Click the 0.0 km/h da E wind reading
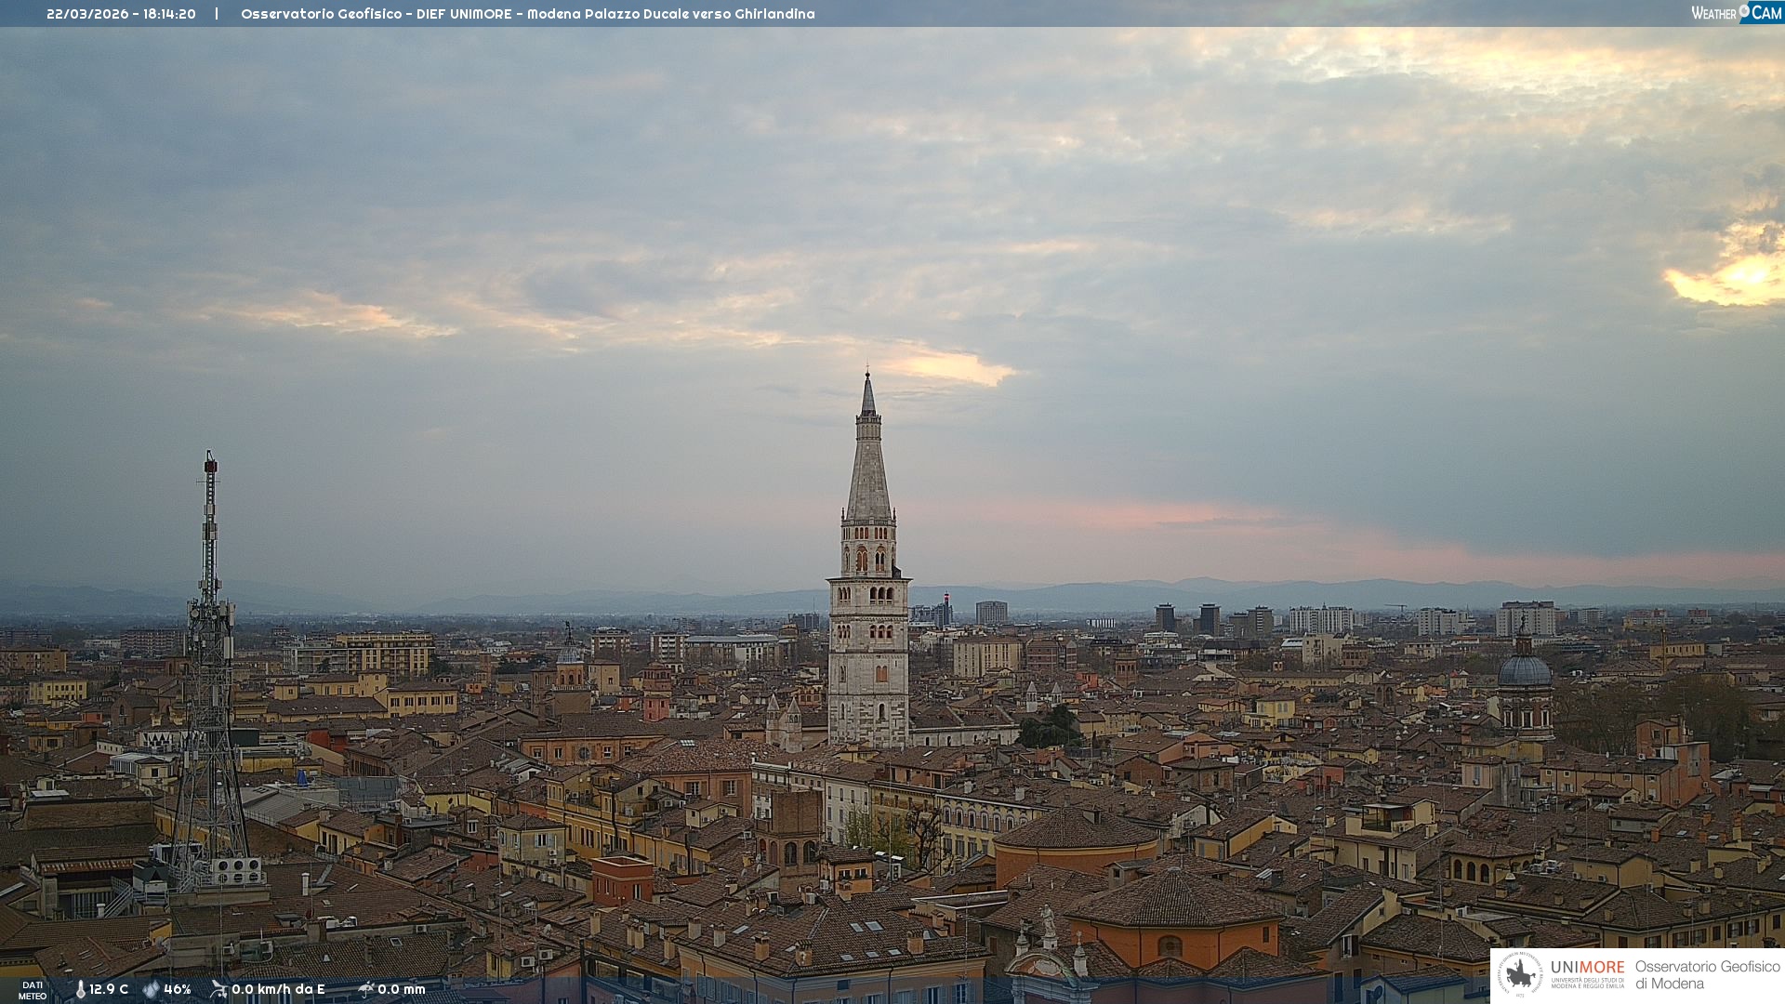 click(278, 989)
